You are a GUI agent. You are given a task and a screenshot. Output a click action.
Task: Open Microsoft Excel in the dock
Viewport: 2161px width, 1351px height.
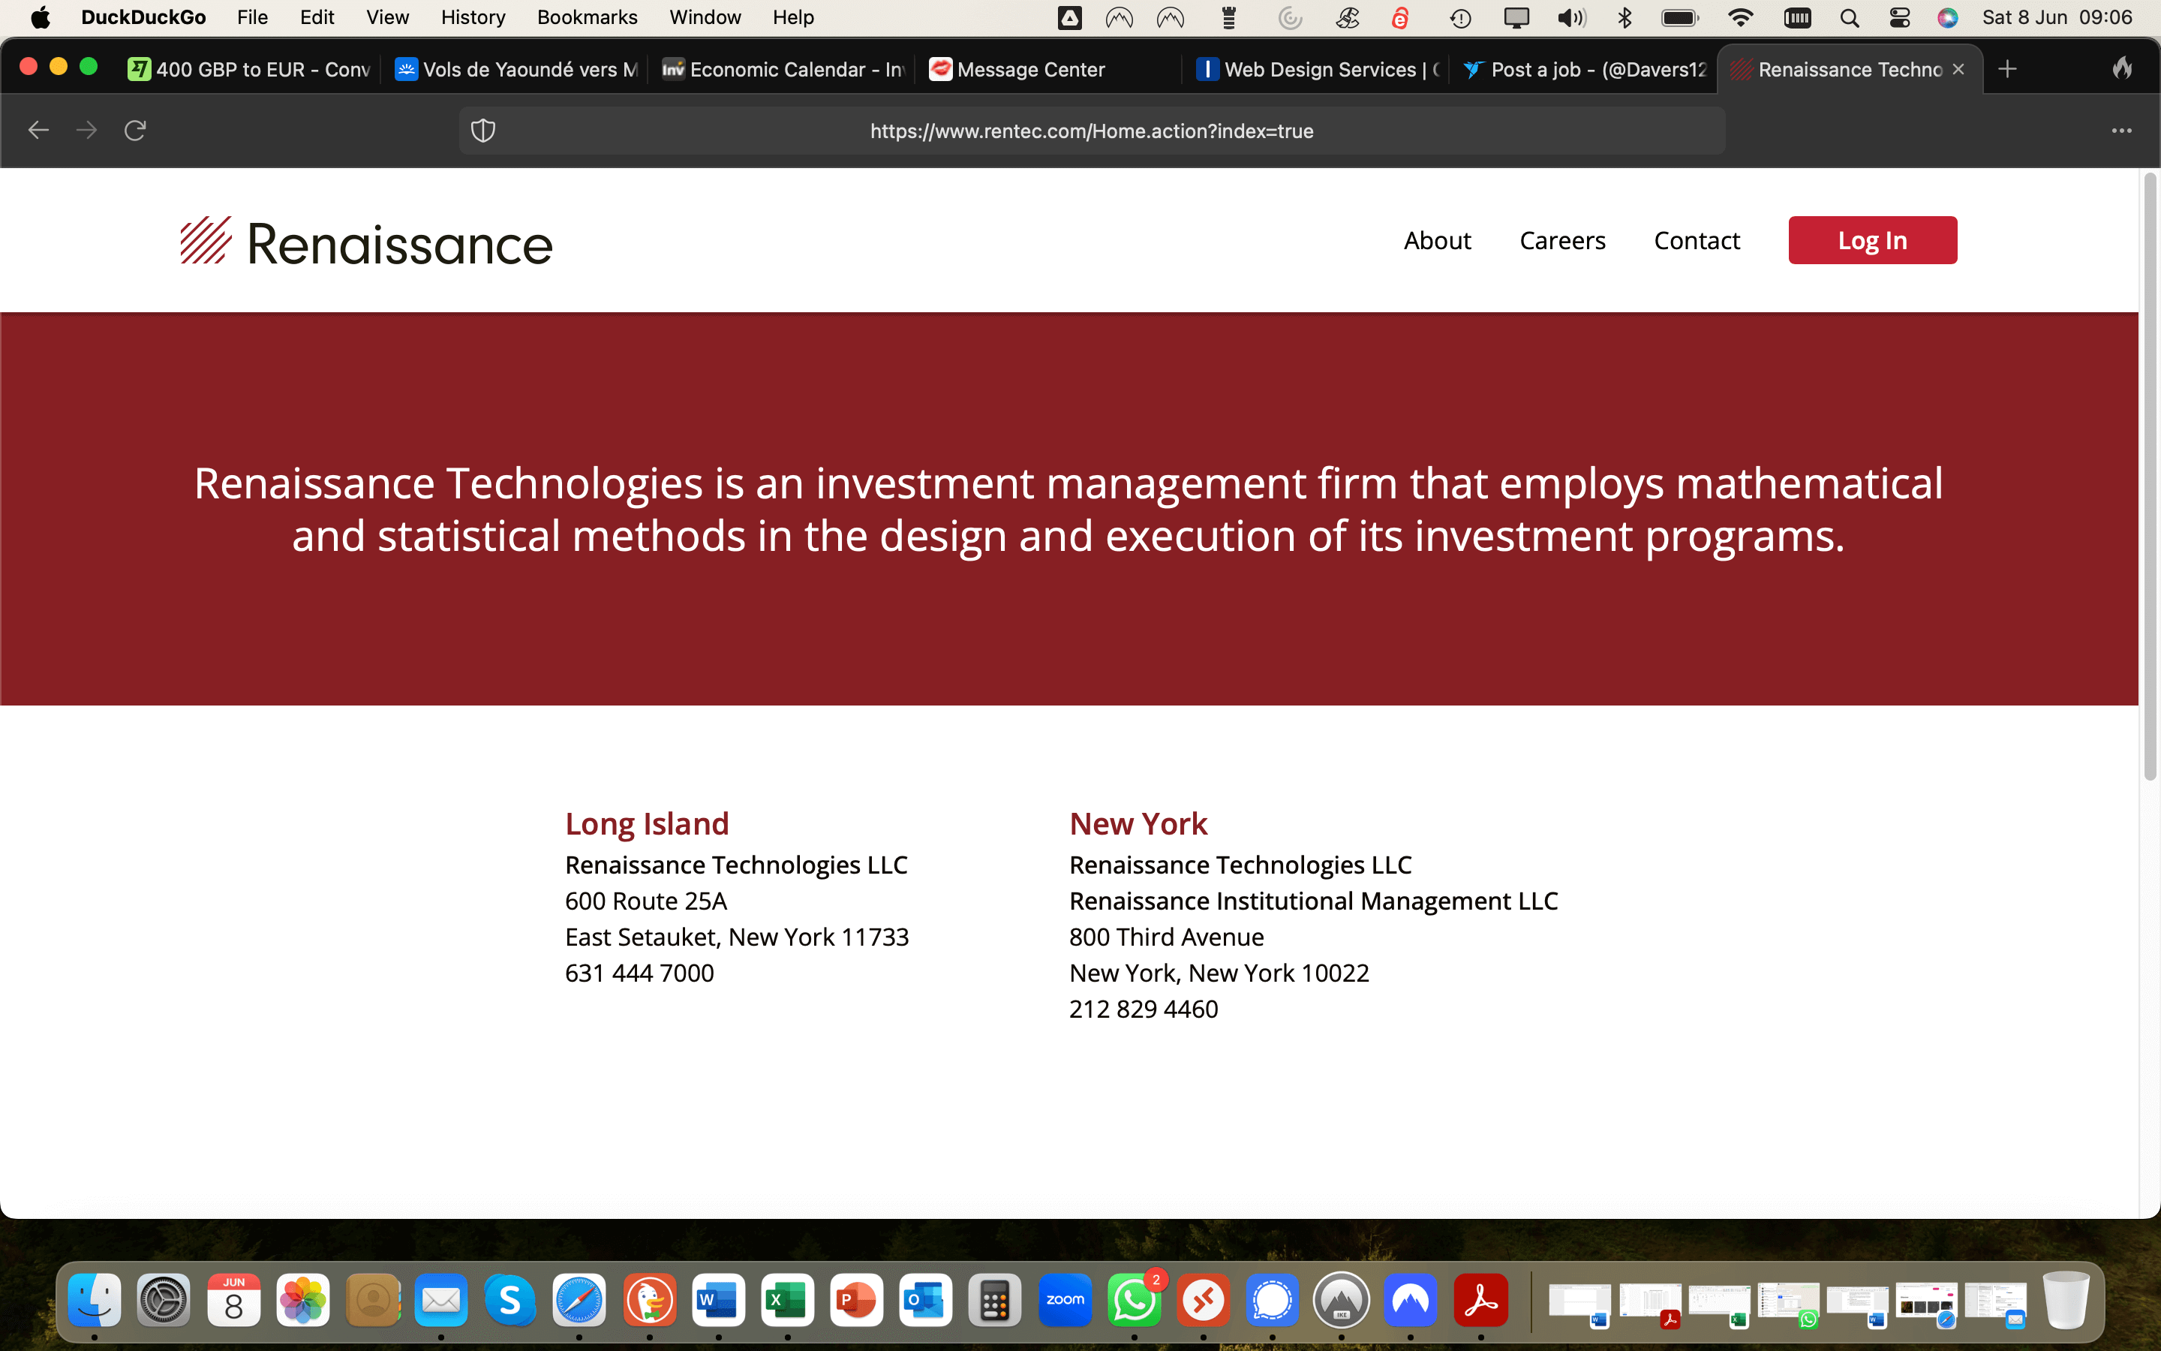pyautogui.click(x=788, y=1299)
